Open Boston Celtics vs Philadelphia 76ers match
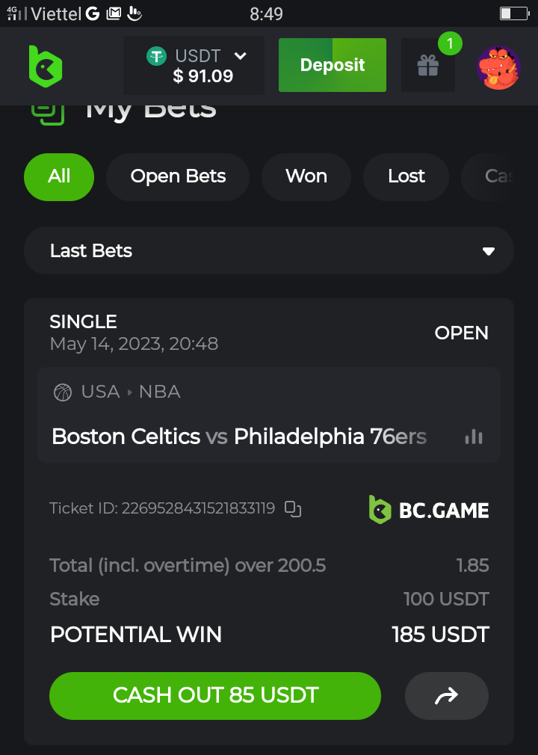The height and width of the screenshot is (755, 538). pos(239,437)
